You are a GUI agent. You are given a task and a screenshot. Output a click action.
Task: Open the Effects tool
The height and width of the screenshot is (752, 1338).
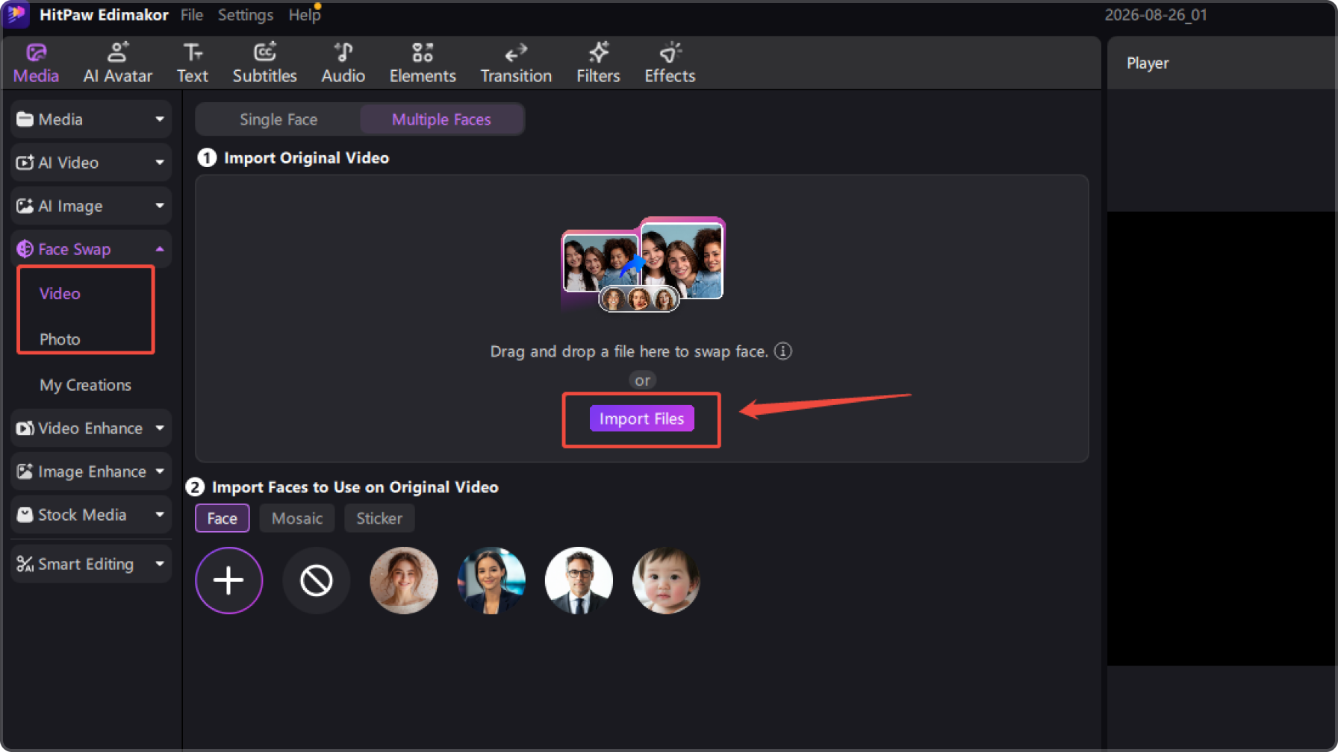tap(670, 63)
